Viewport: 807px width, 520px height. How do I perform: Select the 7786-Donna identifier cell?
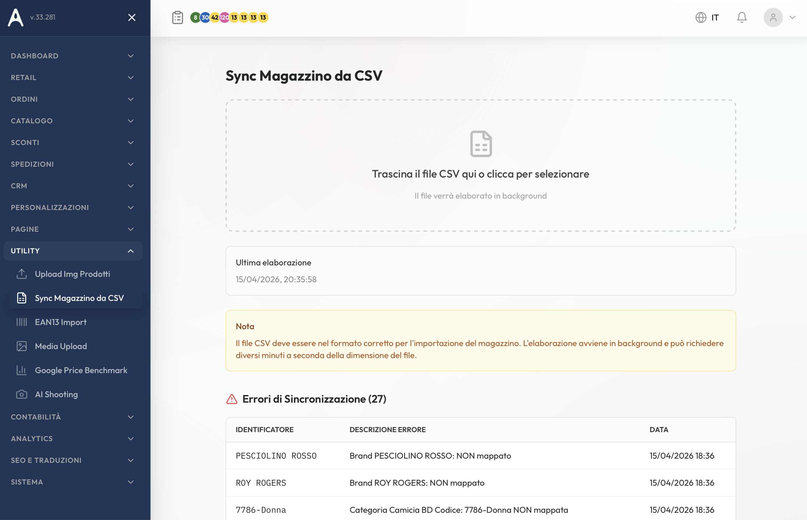(261, 510)
